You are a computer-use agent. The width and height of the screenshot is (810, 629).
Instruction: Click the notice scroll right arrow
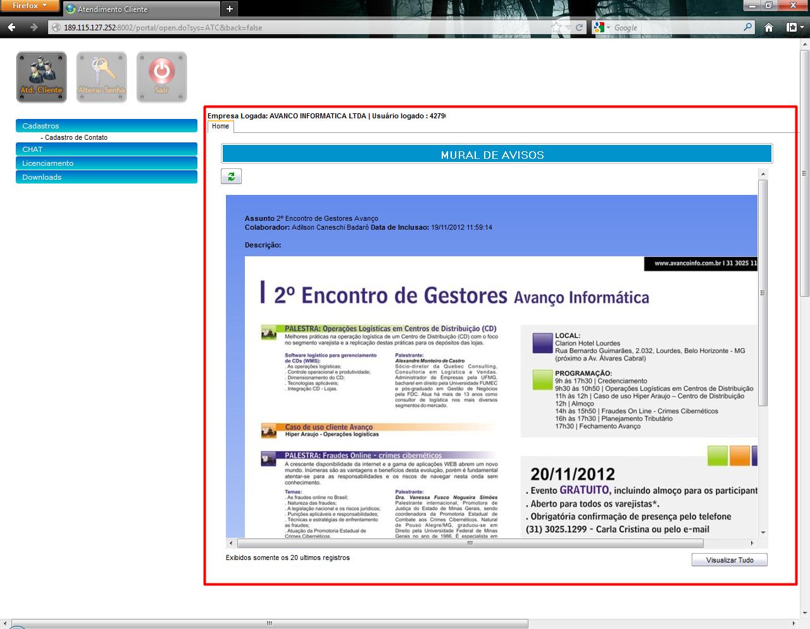coord(752,543)
